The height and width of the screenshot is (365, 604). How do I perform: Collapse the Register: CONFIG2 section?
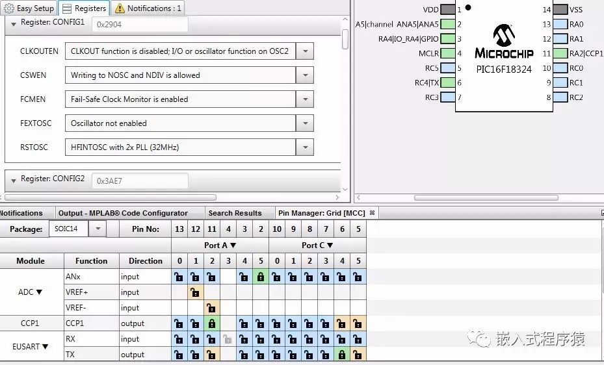14,181
